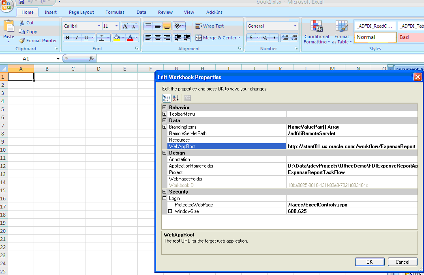The image size is (424, 275).
Task: Open Font dialog launcher in ribbon
Action: 137,48
